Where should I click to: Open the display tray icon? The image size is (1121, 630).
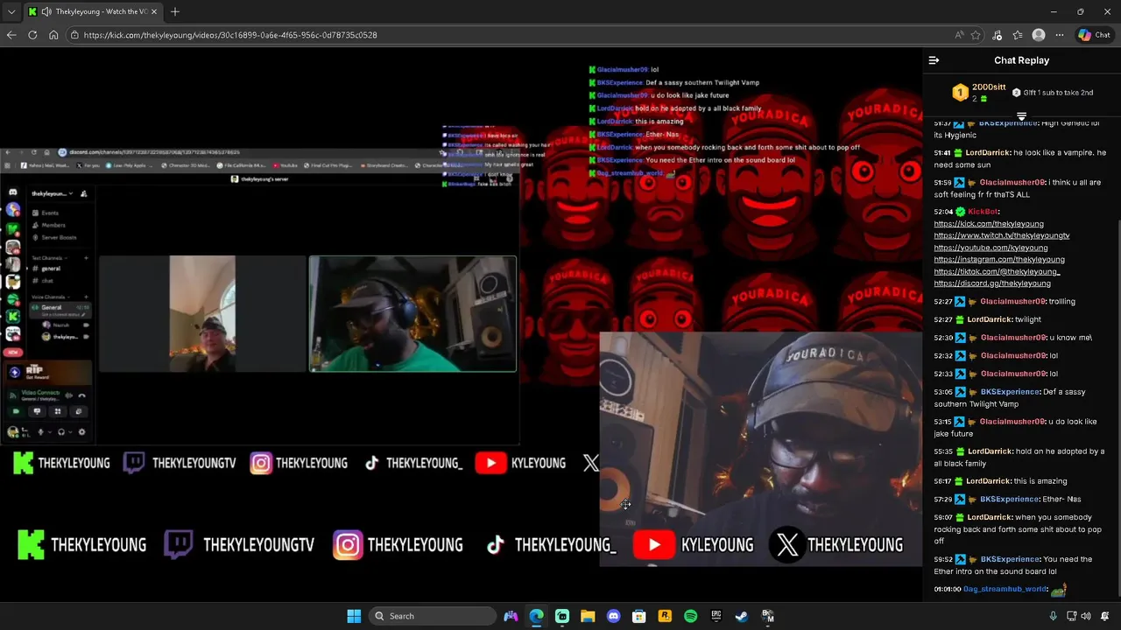[1072, 616]
